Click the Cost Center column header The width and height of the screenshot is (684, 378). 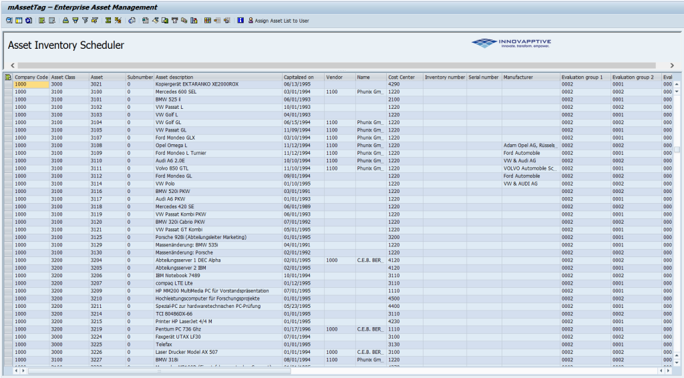click(404, 77)
